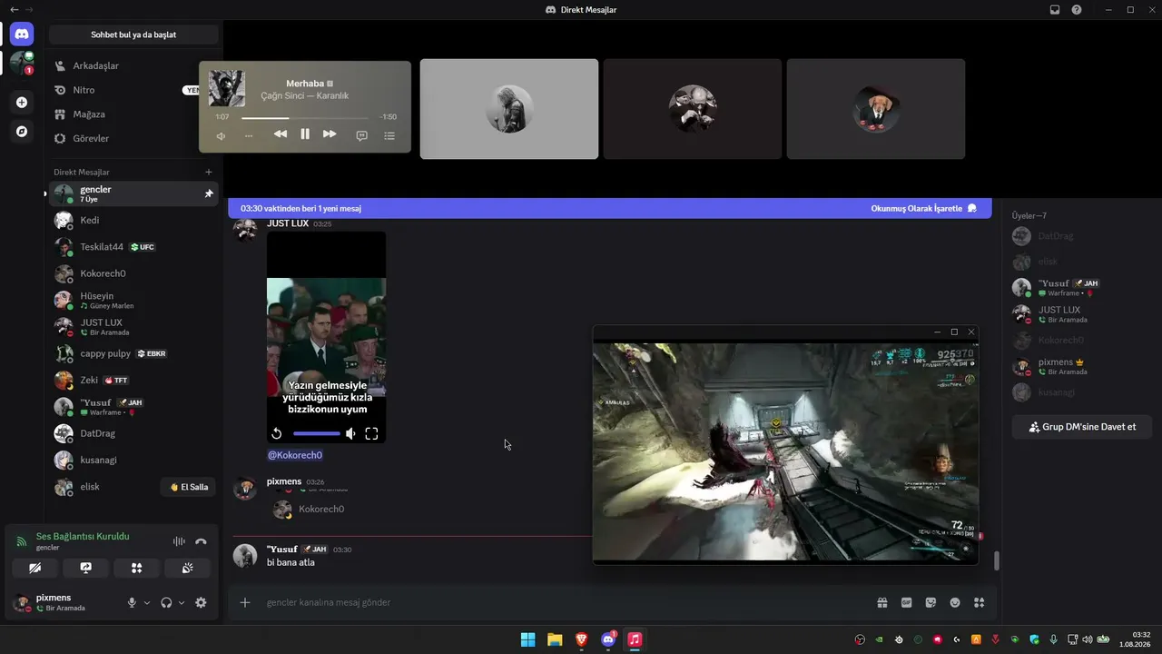Toggle the pin icon on gencler
Screen dimensions: 1162x654
coord(209,193)
